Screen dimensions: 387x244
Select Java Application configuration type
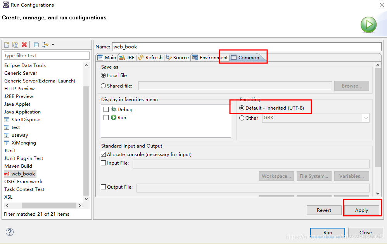pos(22,112)
